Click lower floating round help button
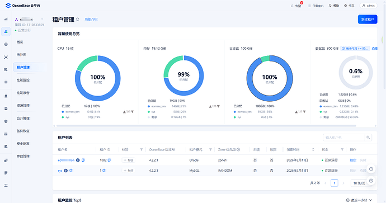The height and width of the screenshot is (203, 386). [371, 181]
